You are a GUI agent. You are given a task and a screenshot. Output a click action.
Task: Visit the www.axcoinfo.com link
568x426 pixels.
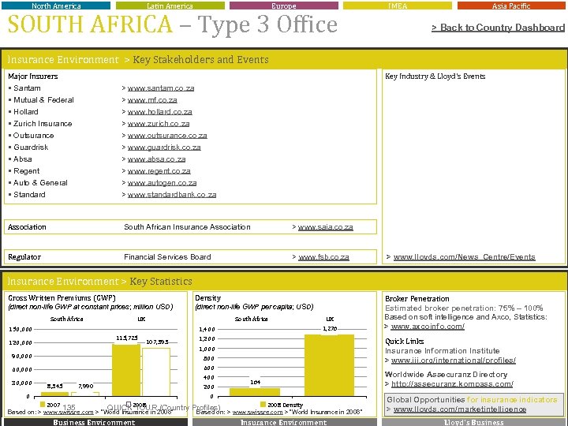pos(428,327)
